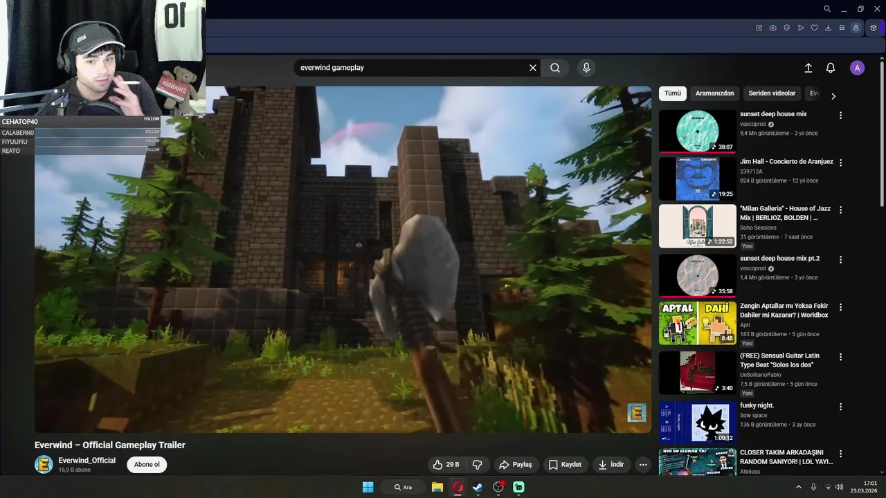Open options for 'CLOSER TAKIM ARKADAŞINI' video
The height and width of the screenshot is (498, 886).
[841, 454]
